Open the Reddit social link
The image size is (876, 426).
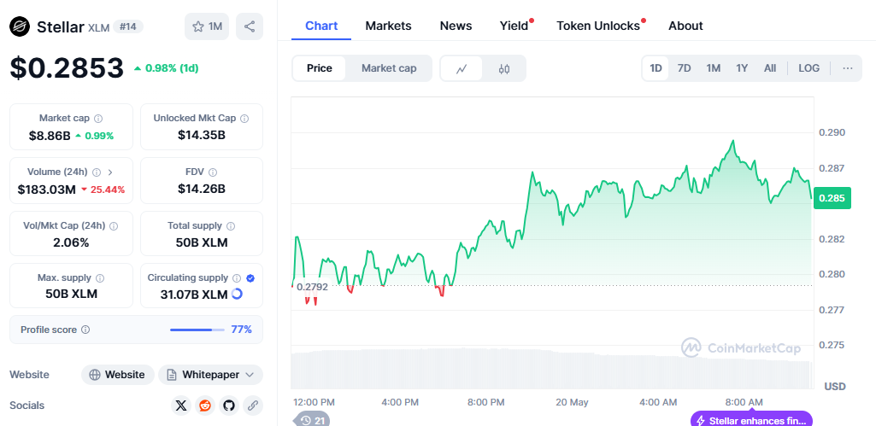[x=205, y=406]
